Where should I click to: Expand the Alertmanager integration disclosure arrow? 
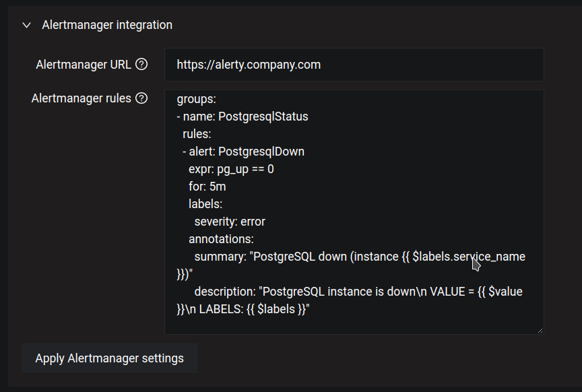(x=26, y=25)
